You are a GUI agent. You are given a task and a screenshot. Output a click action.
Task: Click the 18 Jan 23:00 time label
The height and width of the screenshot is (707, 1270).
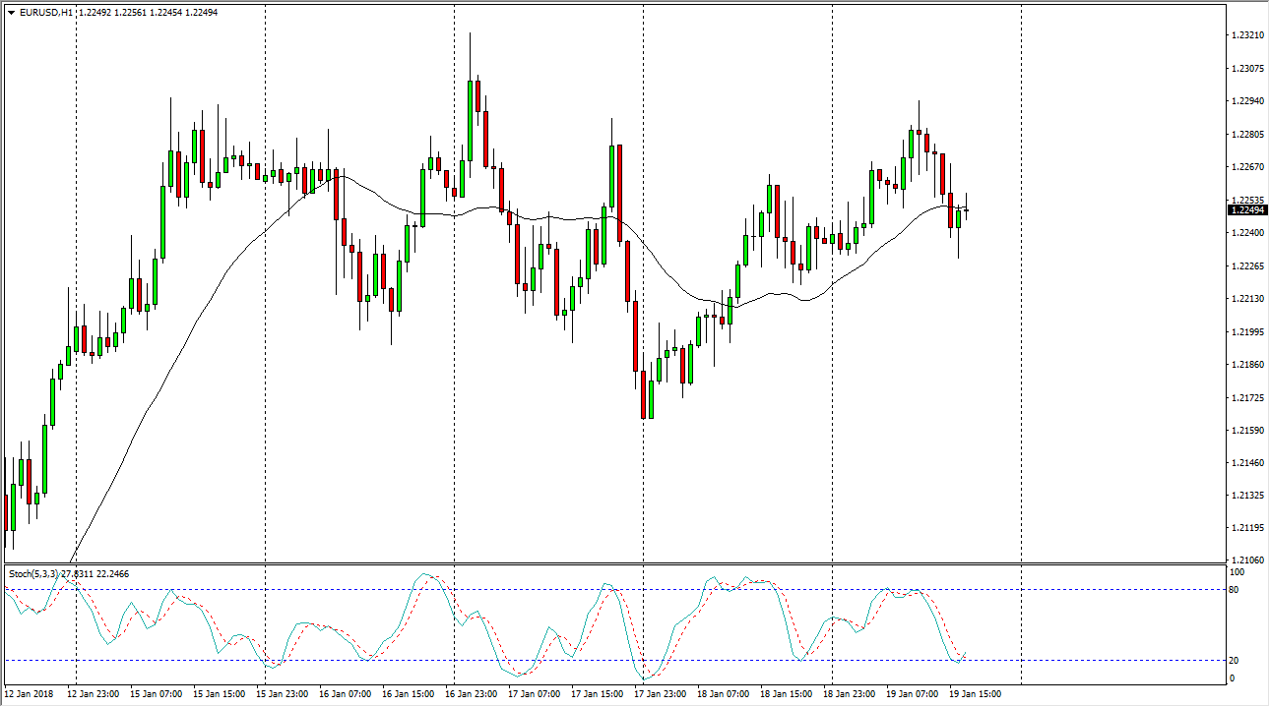point(850,694)
